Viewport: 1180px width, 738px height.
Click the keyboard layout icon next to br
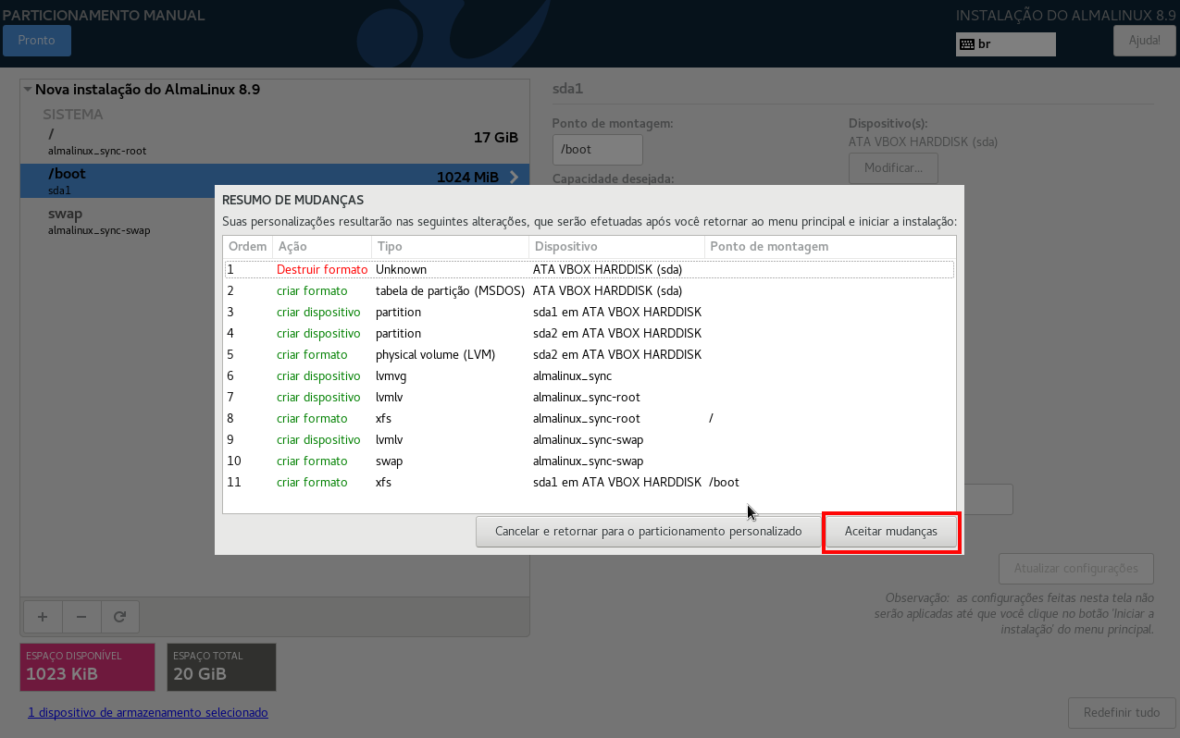(966, 44)
